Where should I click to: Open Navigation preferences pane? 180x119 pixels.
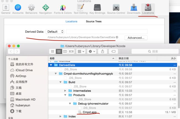(x=46, y=9)
